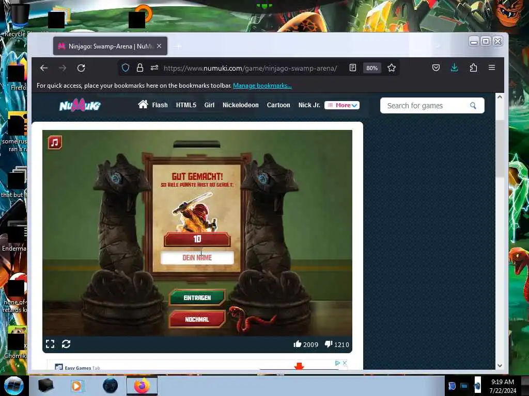Open the Firefox downloads panel
Image resolution: width=529 pixels, height=396 pixels.
455,68
